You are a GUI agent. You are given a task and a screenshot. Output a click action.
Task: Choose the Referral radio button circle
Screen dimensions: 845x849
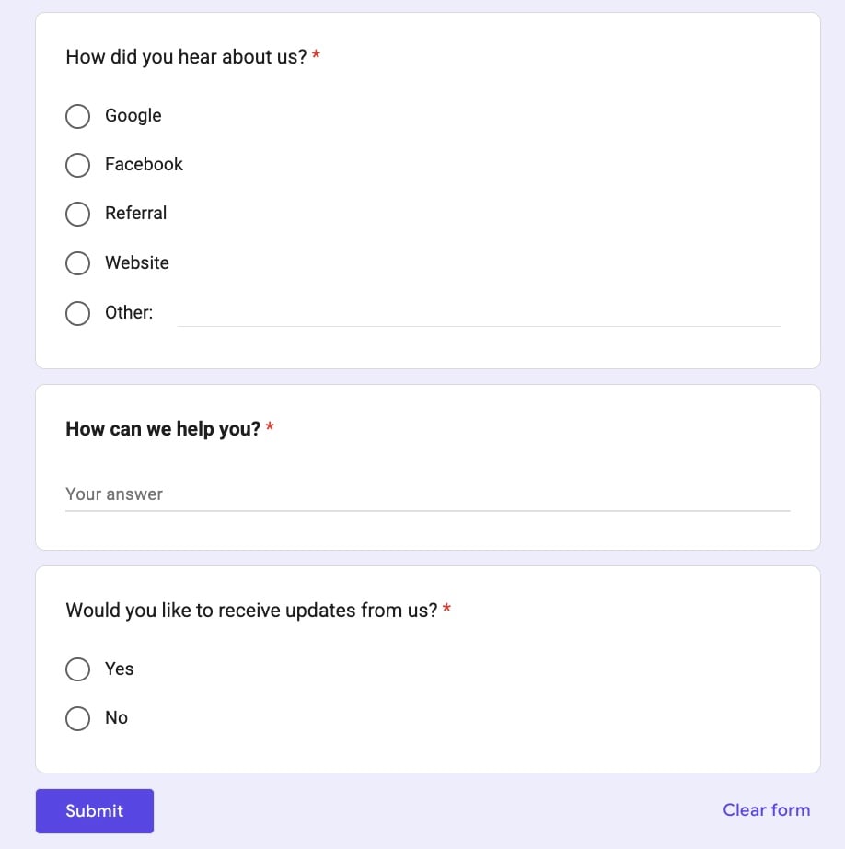(77, 214)
